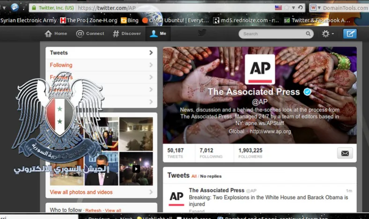Click the verified badge beside The Associated Press
This screenshot has height=219, width=369.
[307, 92]
